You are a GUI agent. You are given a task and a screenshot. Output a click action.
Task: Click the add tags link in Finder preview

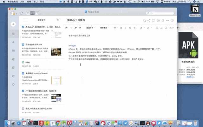(x=190, y=77)
